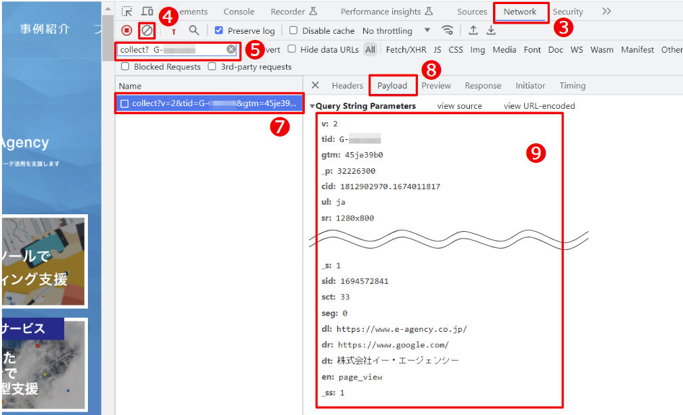Open the No throttling dropdown
The width and height of the screenshot is (683, 415).
point(396,30)
